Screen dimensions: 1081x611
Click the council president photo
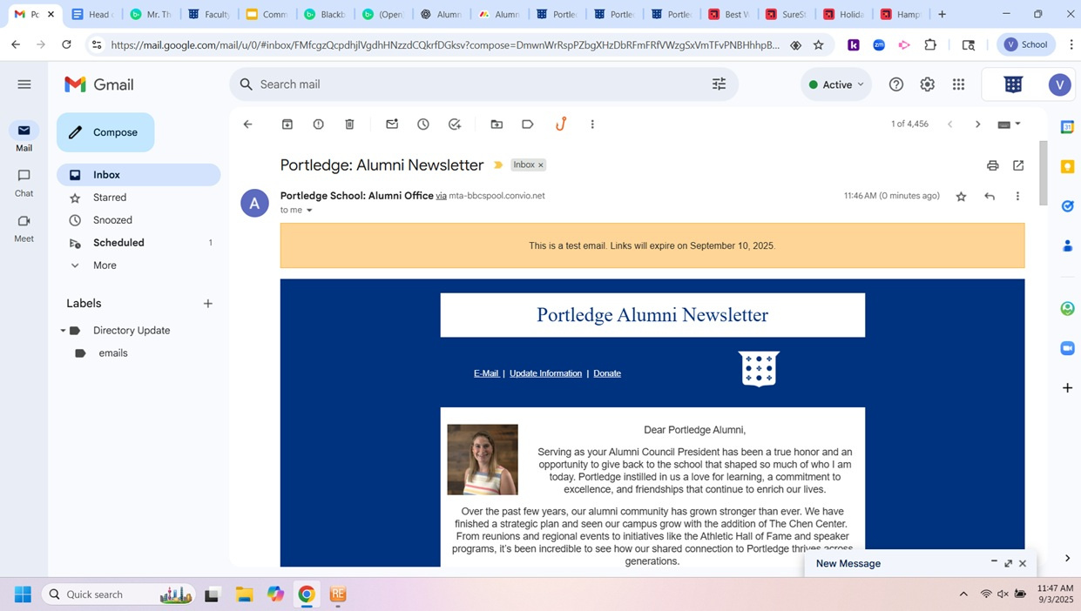click(483, 460)
